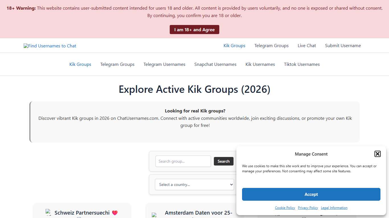Click the Find Usernames to Chat logo
The width and height of the screenshot is (389, 218).
(50, 46)
